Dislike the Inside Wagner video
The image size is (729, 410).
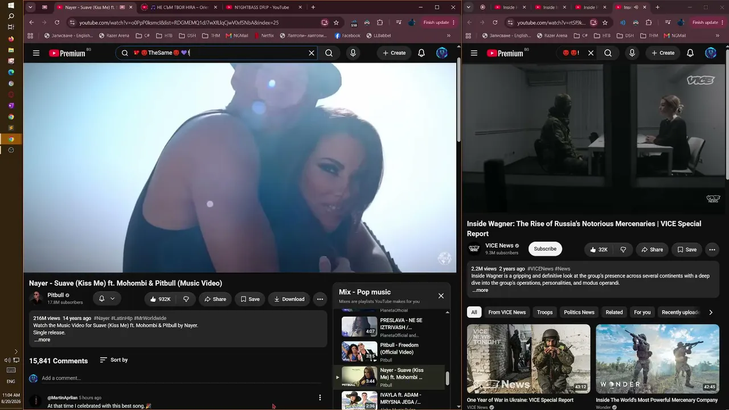coord(623,249)
